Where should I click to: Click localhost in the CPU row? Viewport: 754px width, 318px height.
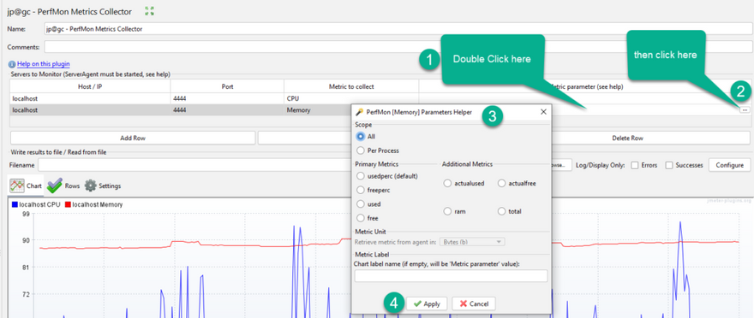point(90,98)
